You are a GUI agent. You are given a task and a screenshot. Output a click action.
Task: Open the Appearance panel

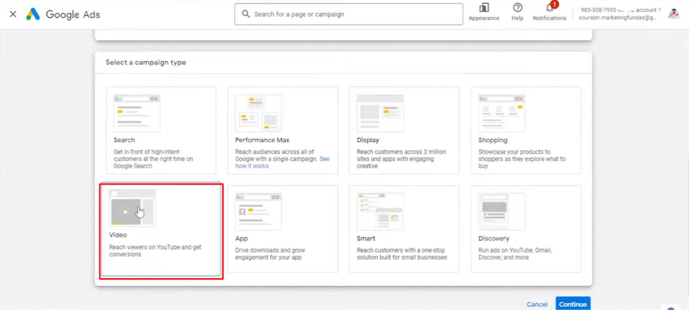coord(484,12)
